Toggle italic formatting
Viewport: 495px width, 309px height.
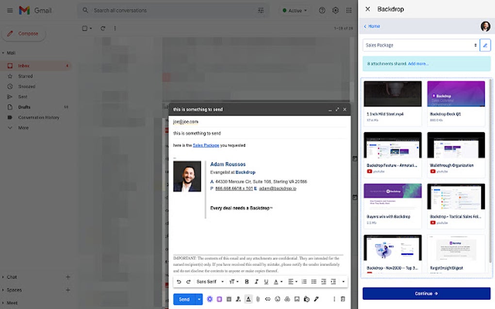[x=256, y=281]
